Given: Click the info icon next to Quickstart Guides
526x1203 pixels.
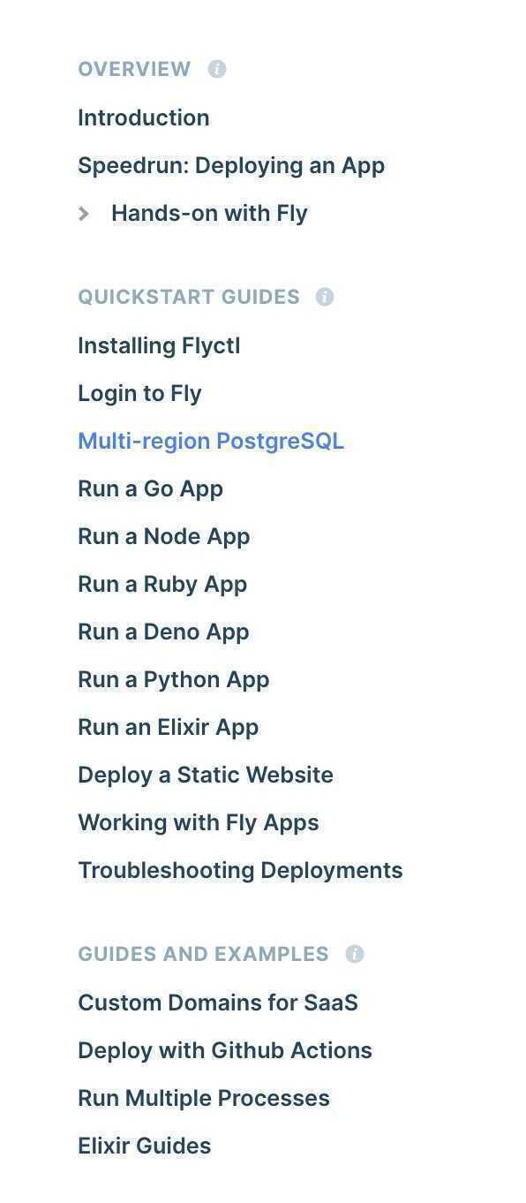Looking at the screenshot, I should point(325,297).
